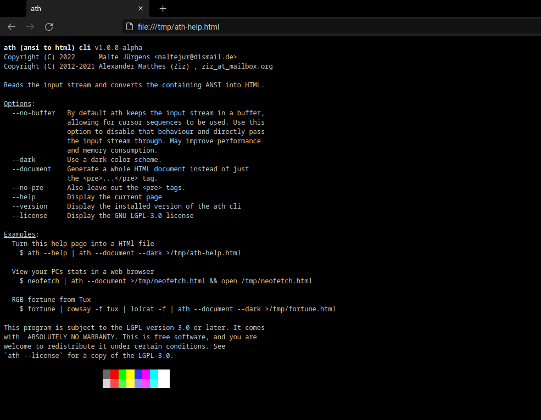The image size is (541, 420).
Task: Click the '--license' option label in the Options list
Action: click(30, 216)
